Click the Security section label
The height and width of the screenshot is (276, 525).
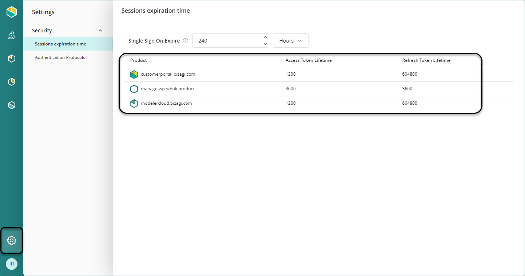(x=42, y=31)
